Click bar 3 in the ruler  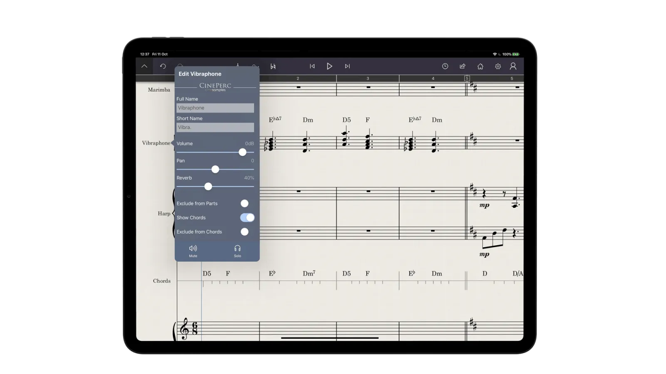click(368, 78)
